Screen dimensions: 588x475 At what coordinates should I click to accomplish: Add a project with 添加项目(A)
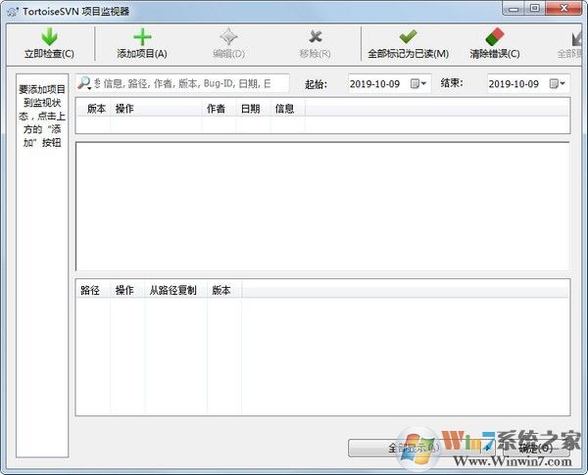(142, 44)
